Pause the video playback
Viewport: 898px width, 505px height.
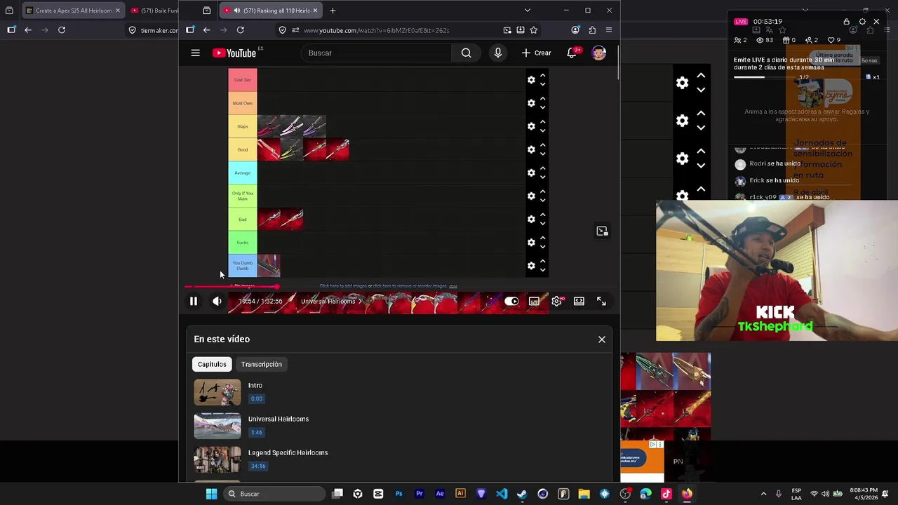194,301
